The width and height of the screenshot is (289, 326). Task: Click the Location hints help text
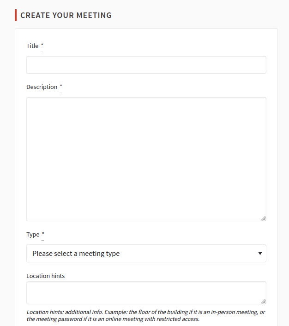coord(146,315)
